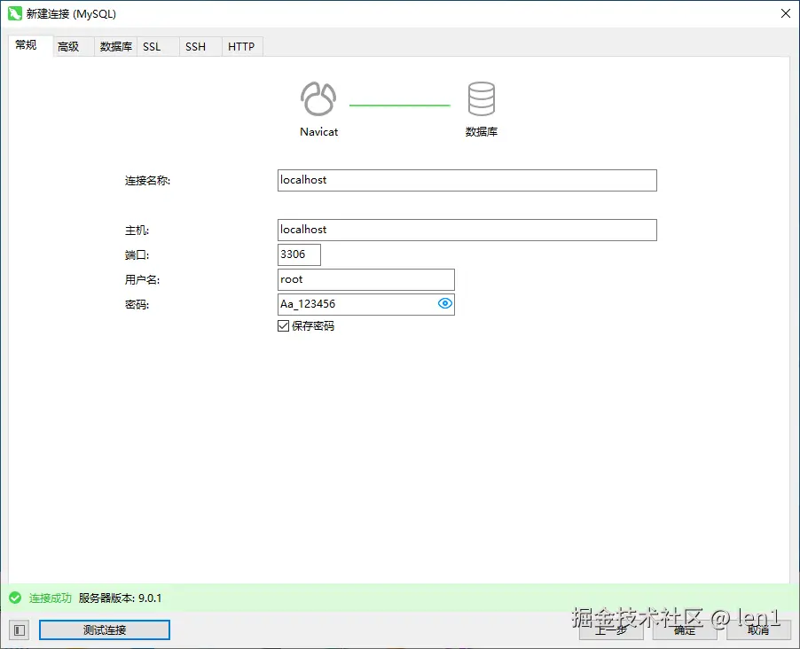Focus the 连接名称 input field
Viewport: 800px width, 649px height.
point(467,180)
